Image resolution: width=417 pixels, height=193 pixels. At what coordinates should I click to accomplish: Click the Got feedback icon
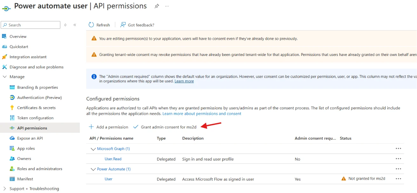coord(123,25)
